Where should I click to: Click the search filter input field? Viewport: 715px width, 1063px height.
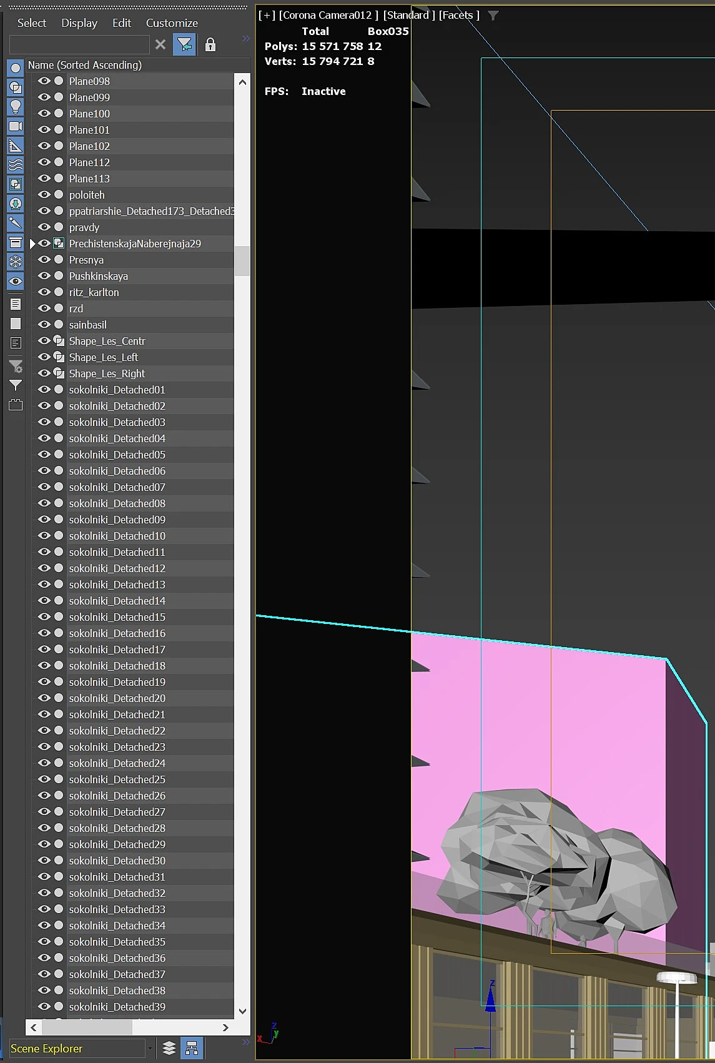[79, 44]
